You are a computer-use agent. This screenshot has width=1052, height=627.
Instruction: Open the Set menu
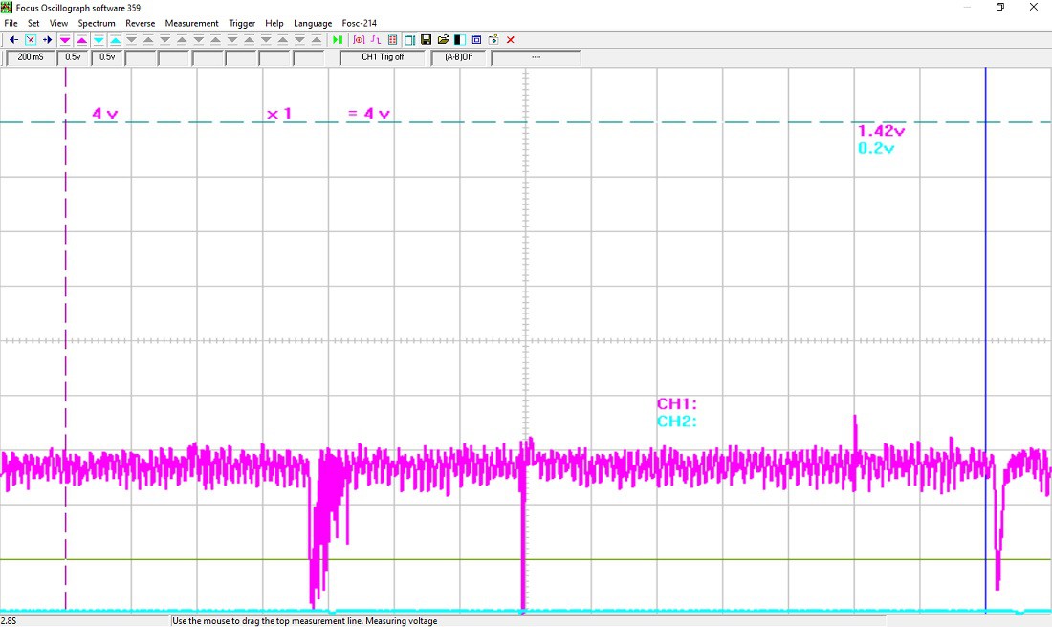[33, 23]
